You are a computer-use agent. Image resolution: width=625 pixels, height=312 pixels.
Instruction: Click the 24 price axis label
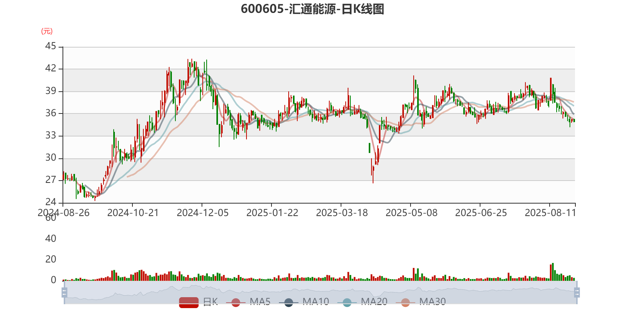tap(51, 202)
